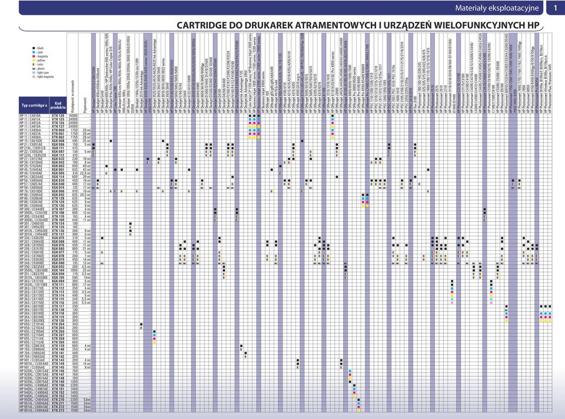
Task: Click the 'Kod produktu' column header
Action: pos(58,105)
